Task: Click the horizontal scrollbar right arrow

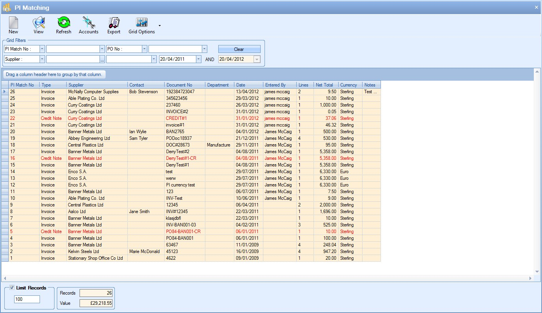Action: [x=530, y=278]
